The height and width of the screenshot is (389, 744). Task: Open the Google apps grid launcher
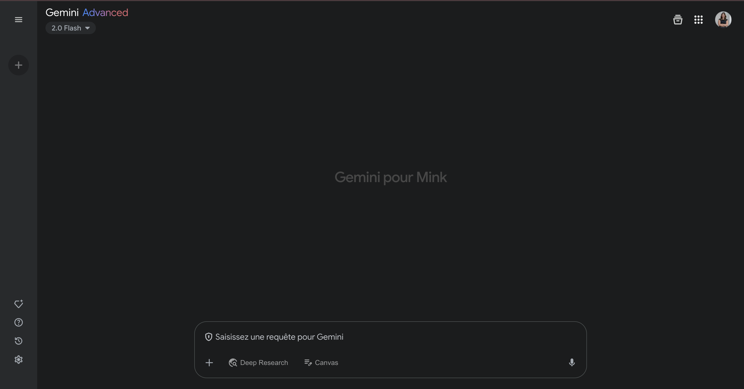[x=698, y=20]
